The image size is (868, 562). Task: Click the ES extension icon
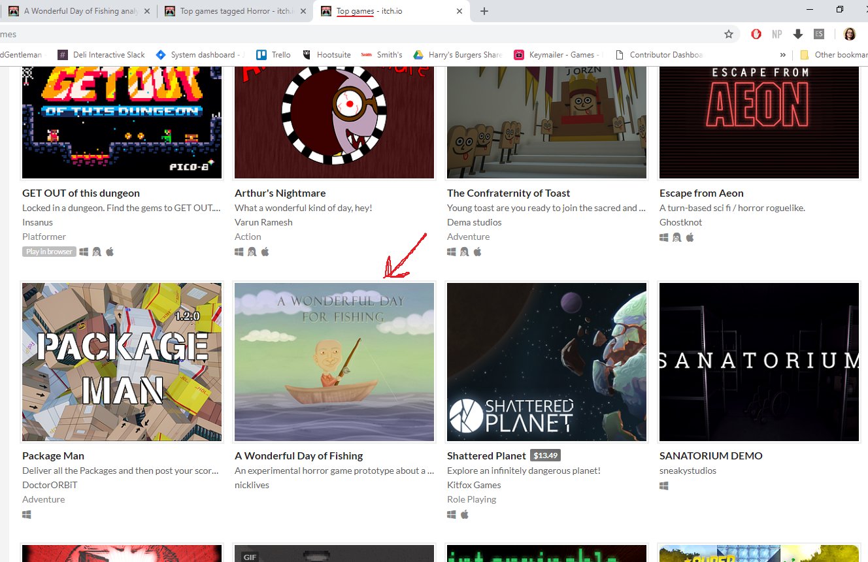click(818, 34)
